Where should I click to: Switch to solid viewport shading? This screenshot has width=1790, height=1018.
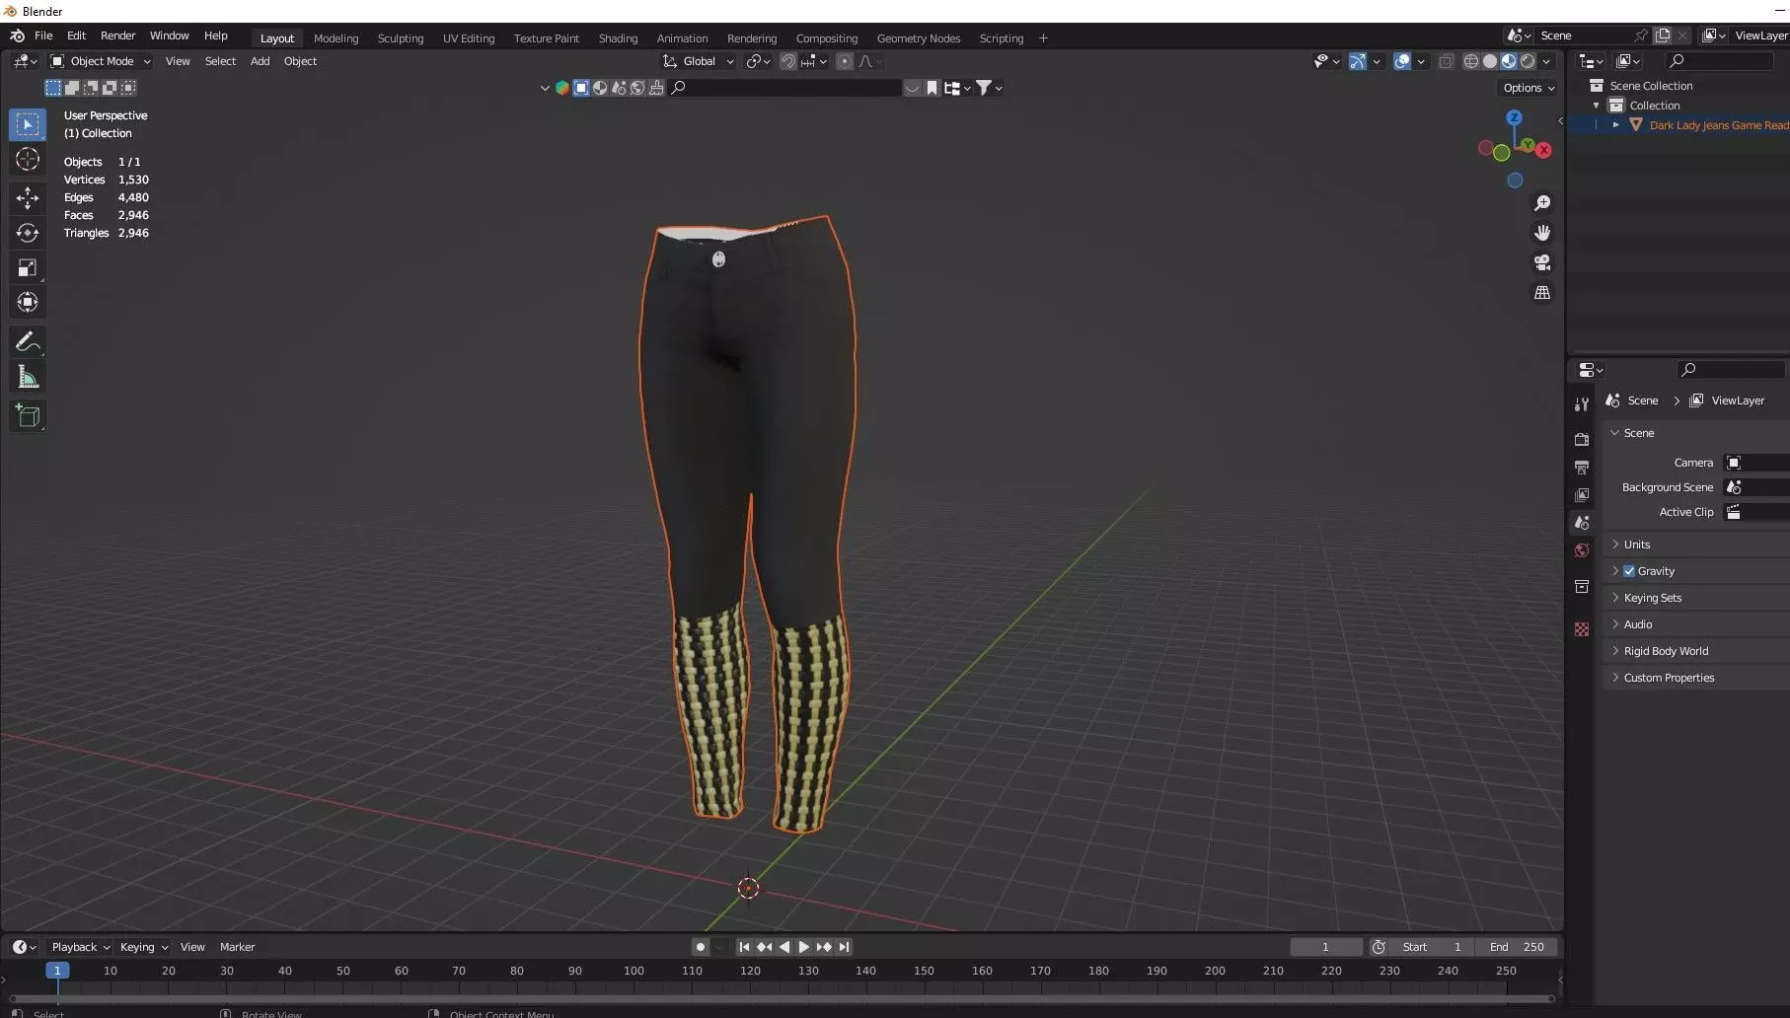coord(1490,61)
